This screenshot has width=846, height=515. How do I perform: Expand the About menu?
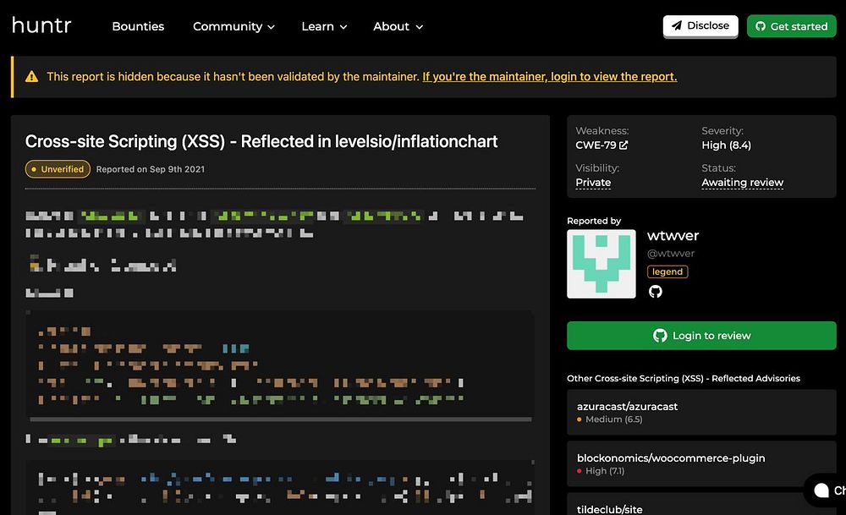[398, 26]
